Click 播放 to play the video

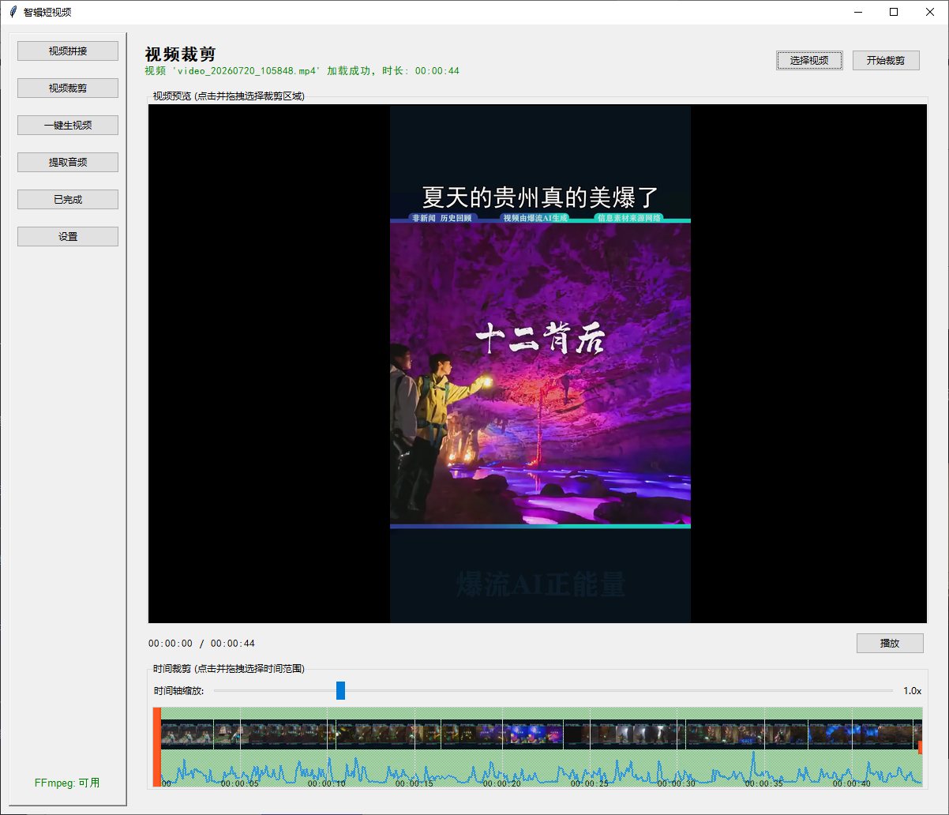[890, 644]
